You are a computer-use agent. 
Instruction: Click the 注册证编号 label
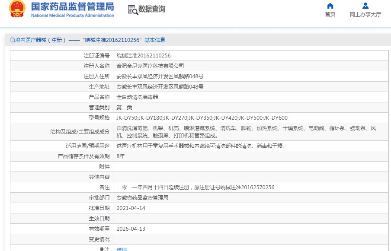[96, 56]
